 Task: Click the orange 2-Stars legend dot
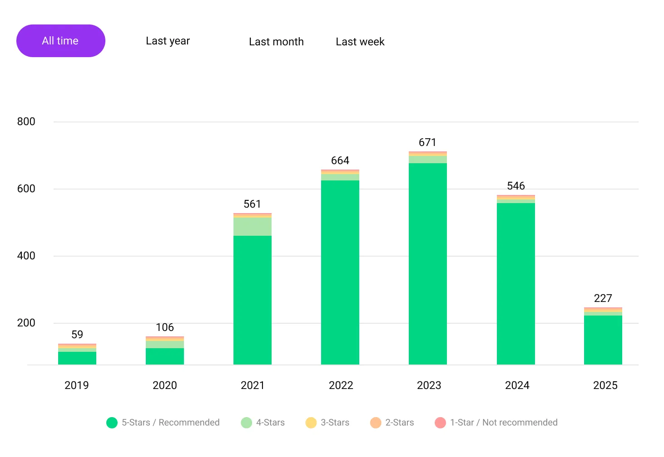(x=375, y=422)
